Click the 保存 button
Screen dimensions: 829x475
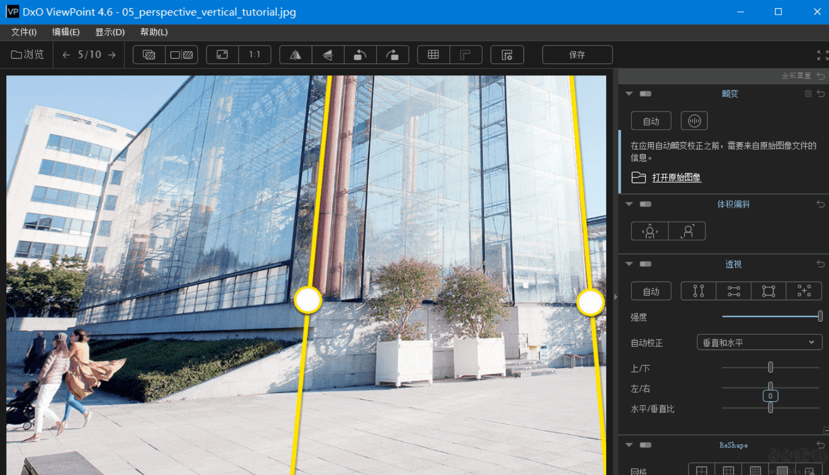(x=577, y=55)
